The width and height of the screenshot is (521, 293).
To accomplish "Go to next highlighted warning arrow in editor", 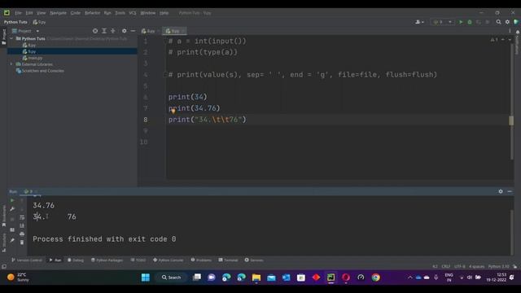I will click(x=510, y=40).
